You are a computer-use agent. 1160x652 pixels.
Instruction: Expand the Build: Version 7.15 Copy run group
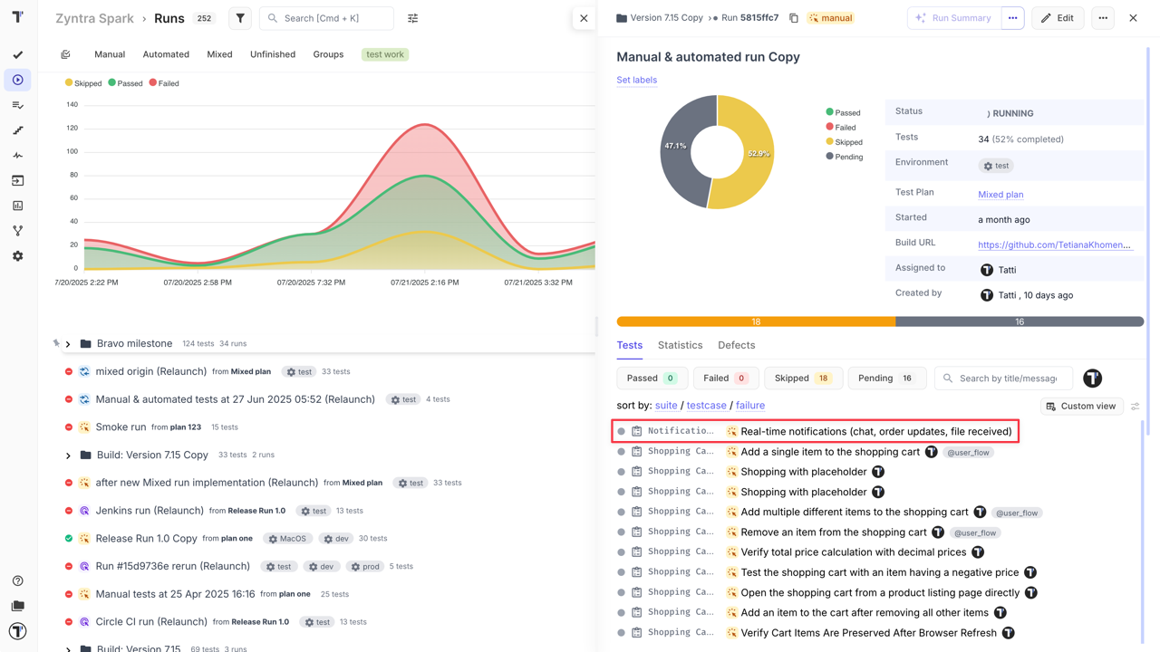pyautogui.click(x=68, y=455)
